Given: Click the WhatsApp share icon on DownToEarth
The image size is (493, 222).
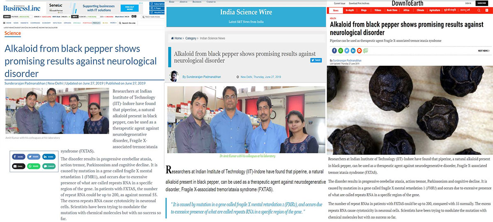Looking at the screenshot, I should point(340,51).
